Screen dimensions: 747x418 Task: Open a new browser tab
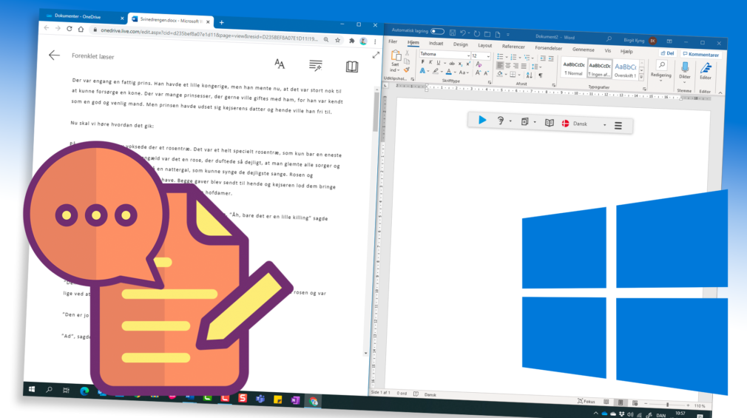coord(222,22)
